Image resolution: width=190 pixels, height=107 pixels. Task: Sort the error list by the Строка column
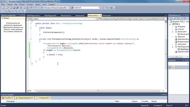point(134,101)
